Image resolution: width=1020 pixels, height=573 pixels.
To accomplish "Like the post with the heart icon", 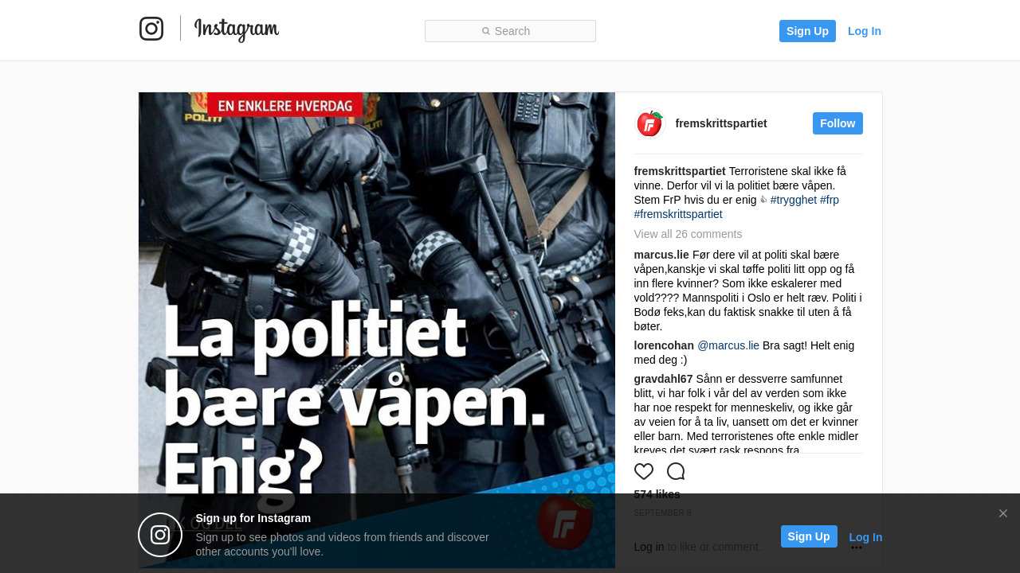I will (x=644, y=471).
